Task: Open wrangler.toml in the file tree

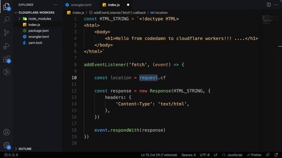Action: tap(38, 37)
